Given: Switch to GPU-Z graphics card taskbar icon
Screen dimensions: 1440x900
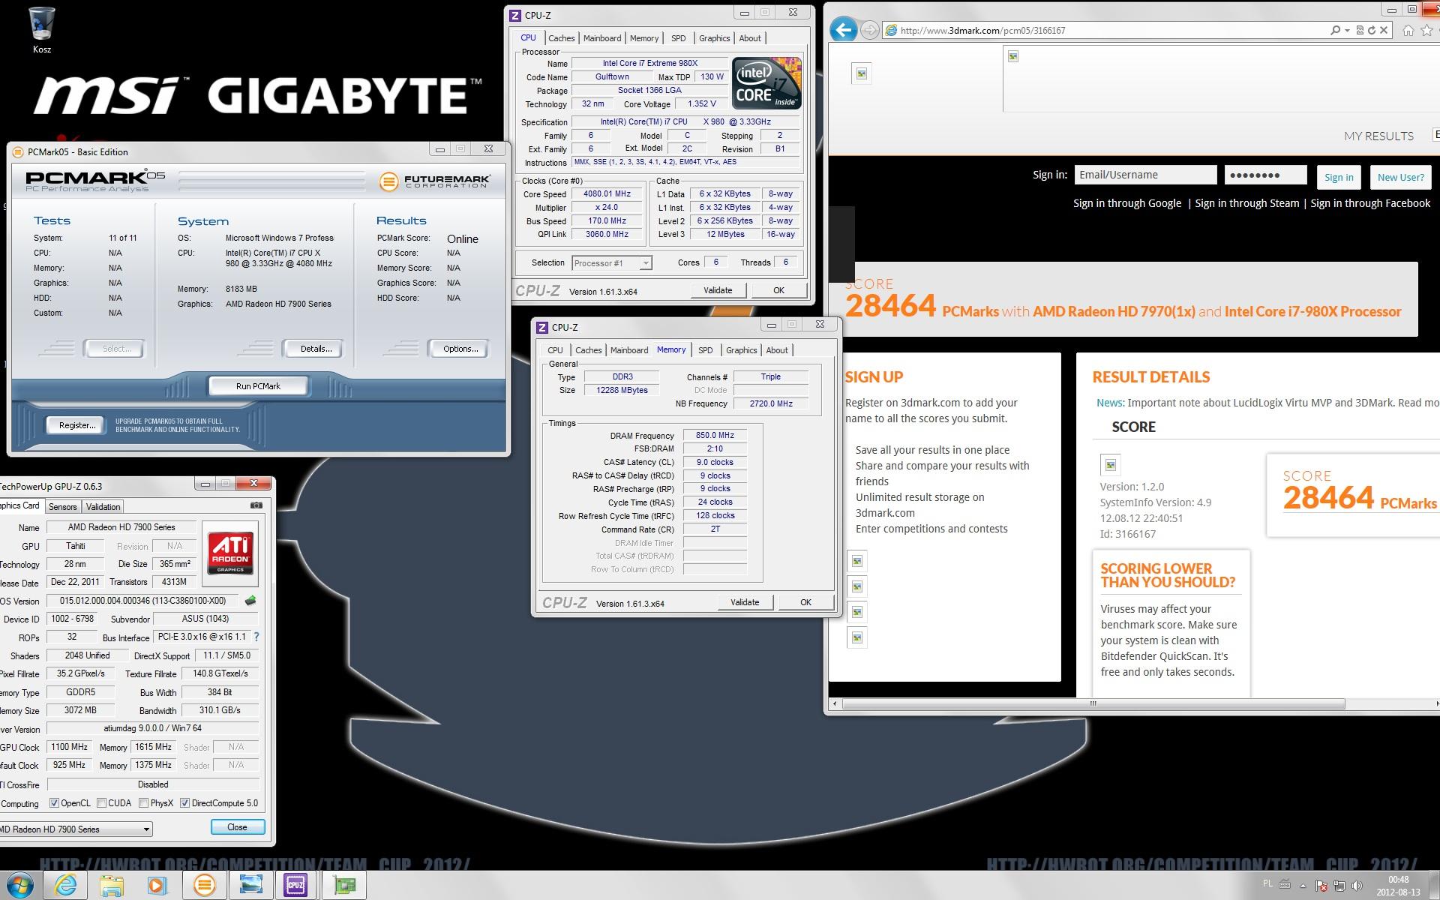Looking at the screenshot, I should click(x=344, y=885).
